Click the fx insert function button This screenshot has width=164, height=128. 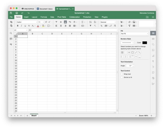pyautogui.click(x=30, y=30)
